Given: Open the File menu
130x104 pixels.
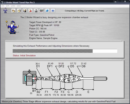Looking at the screenshot, I should click(3, 6).
